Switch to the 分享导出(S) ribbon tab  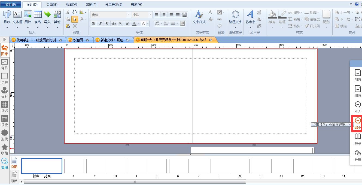coord(114,5)
